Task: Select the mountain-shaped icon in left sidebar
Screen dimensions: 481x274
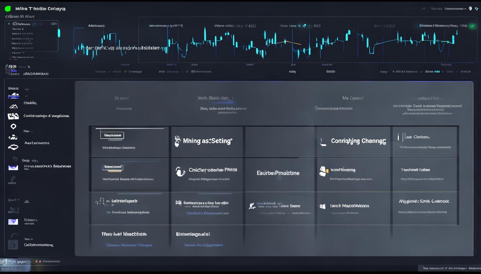Action: pyautogui.click(x=13, y=106)
